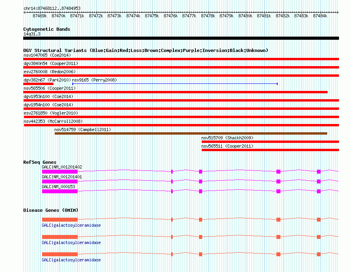Viewport: 350px width, 272px height.
Task: Open GALC|NM_001201401 transcript label
Action: [x=62, y=177]
